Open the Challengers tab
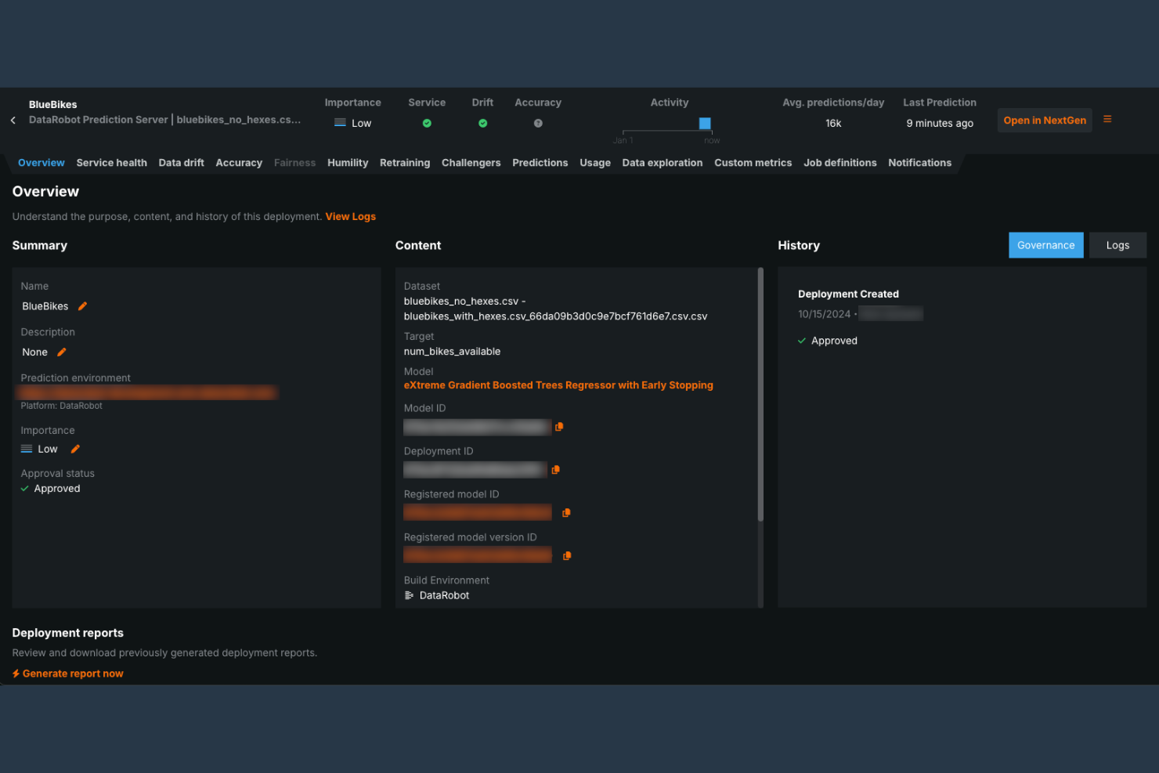1159x773 pixels. point(471,163)
